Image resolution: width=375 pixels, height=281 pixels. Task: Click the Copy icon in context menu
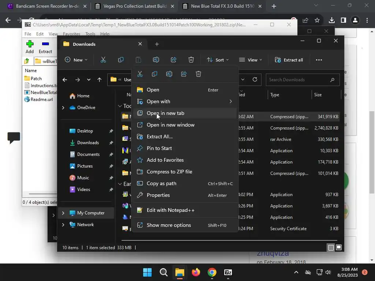coord(155,74)
